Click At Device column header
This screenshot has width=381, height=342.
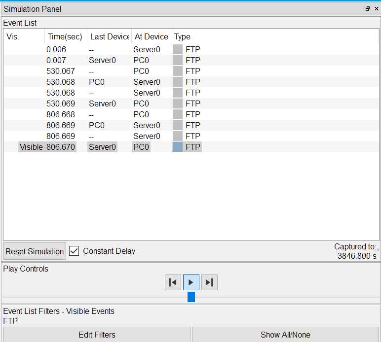tap(152, 36)
